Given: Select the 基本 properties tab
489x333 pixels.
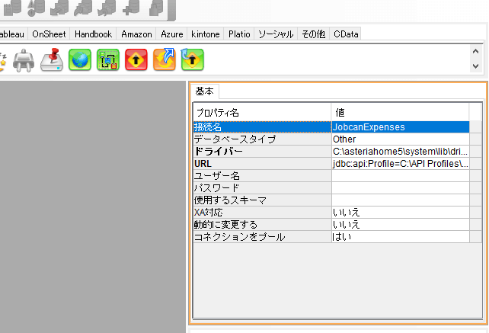Looking at the screenshot, I should (205, 91).
